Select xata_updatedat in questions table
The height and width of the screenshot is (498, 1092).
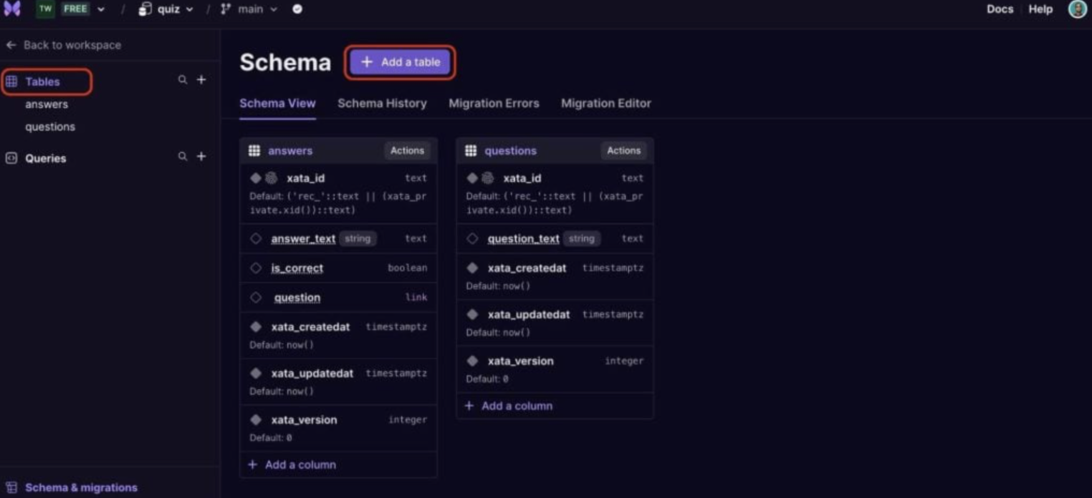coord(529,315)
